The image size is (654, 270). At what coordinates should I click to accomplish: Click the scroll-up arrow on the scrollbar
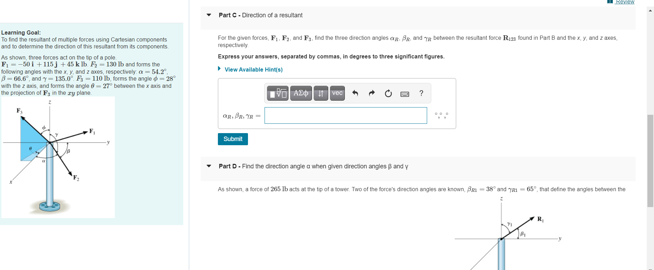coord(650,10)
